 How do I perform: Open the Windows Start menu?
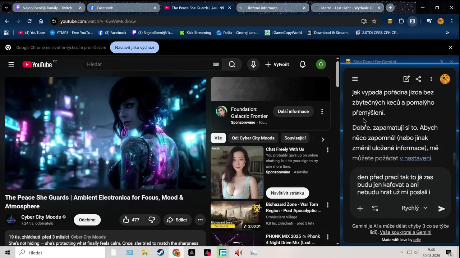click(7, 253)
